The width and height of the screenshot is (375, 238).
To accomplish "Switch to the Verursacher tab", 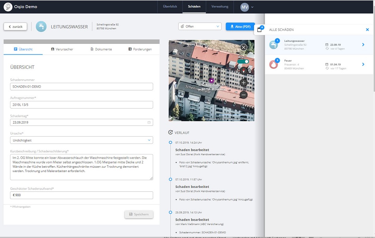I will [x=62, y=49].
